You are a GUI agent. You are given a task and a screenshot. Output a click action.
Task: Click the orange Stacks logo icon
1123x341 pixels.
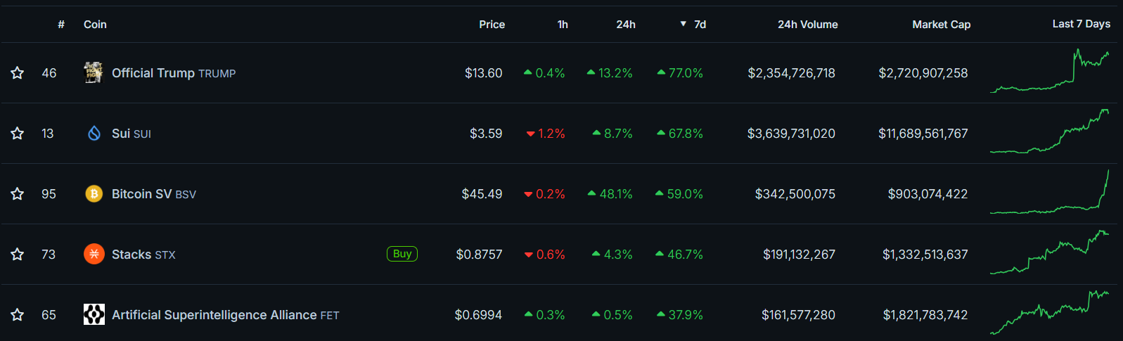pyautogui.click(x=94, y=254)
